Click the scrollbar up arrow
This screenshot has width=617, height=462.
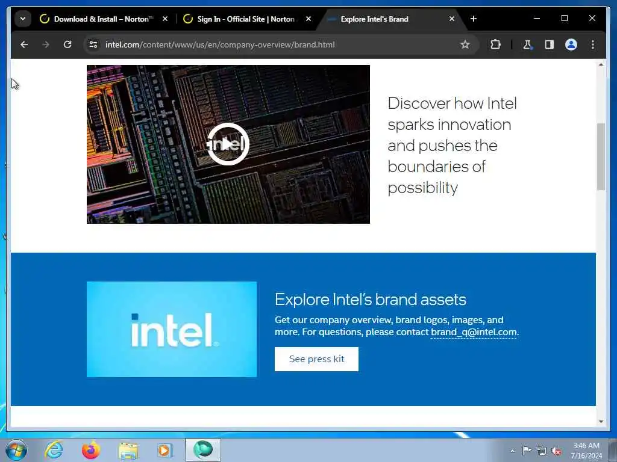(x=601, y=64)
